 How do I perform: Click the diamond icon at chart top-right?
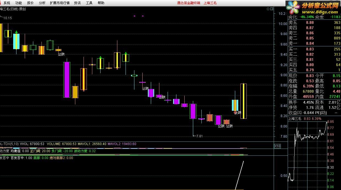tap(268, 9)
